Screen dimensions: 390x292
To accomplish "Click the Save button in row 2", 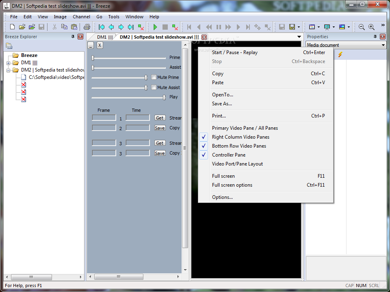I will click(160, 128).
